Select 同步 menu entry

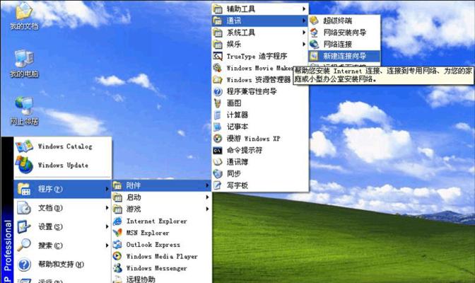pyautogui.click(x=260, y=174)
